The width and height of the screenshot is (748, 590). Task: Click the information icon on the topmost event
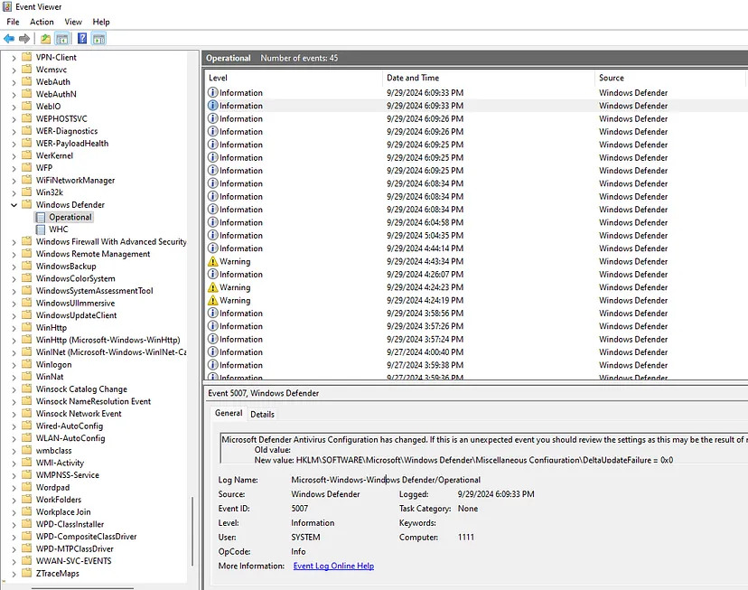point(217,92)
